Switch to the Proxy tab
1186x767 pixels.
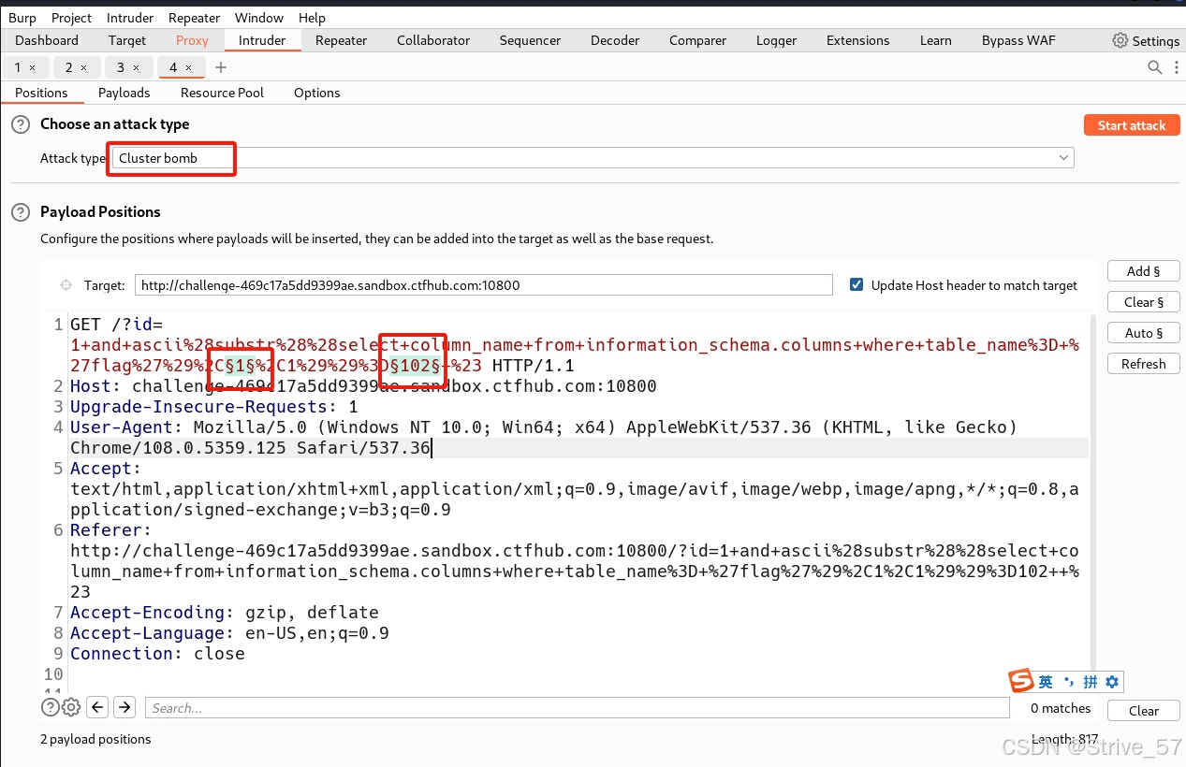(192, 40)
